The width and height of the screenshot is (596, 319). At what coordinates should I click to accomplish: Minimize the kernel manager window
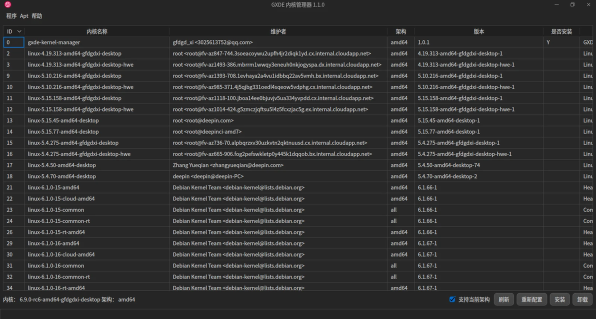pos(556,4)
